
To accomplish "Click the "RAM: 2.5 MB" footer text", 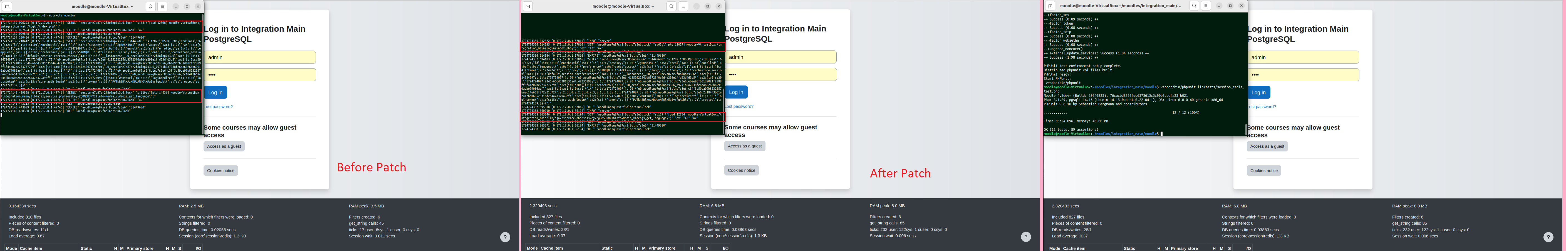I will 192,206.
